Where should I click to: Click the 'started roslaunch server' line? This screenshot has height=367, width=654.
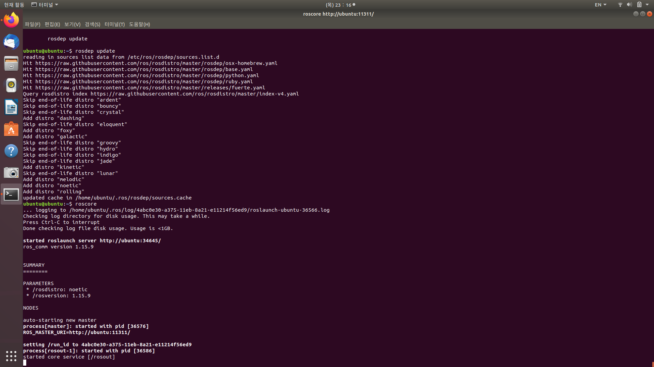tap(92, 241)
